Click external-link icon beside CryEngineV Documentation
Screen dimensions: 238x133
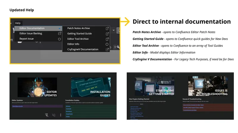pos(107,49)
